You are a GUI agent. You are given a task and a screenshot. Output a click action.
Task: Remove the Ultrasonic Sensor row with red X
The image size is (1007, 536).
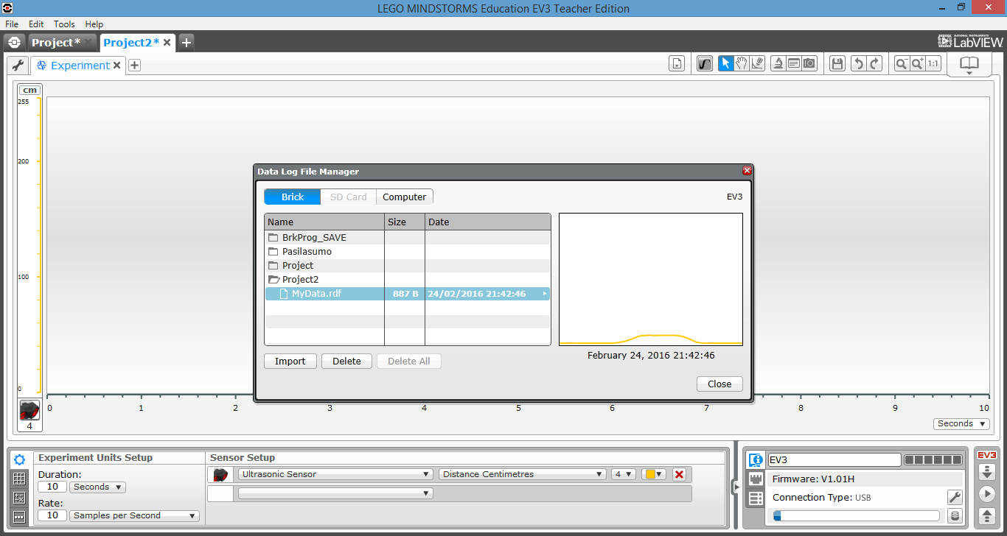point(679,474)
